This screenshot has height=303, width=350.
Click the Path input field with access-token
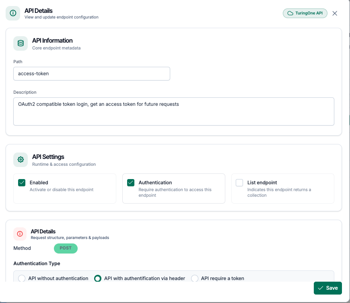click(x=91, y=74)
